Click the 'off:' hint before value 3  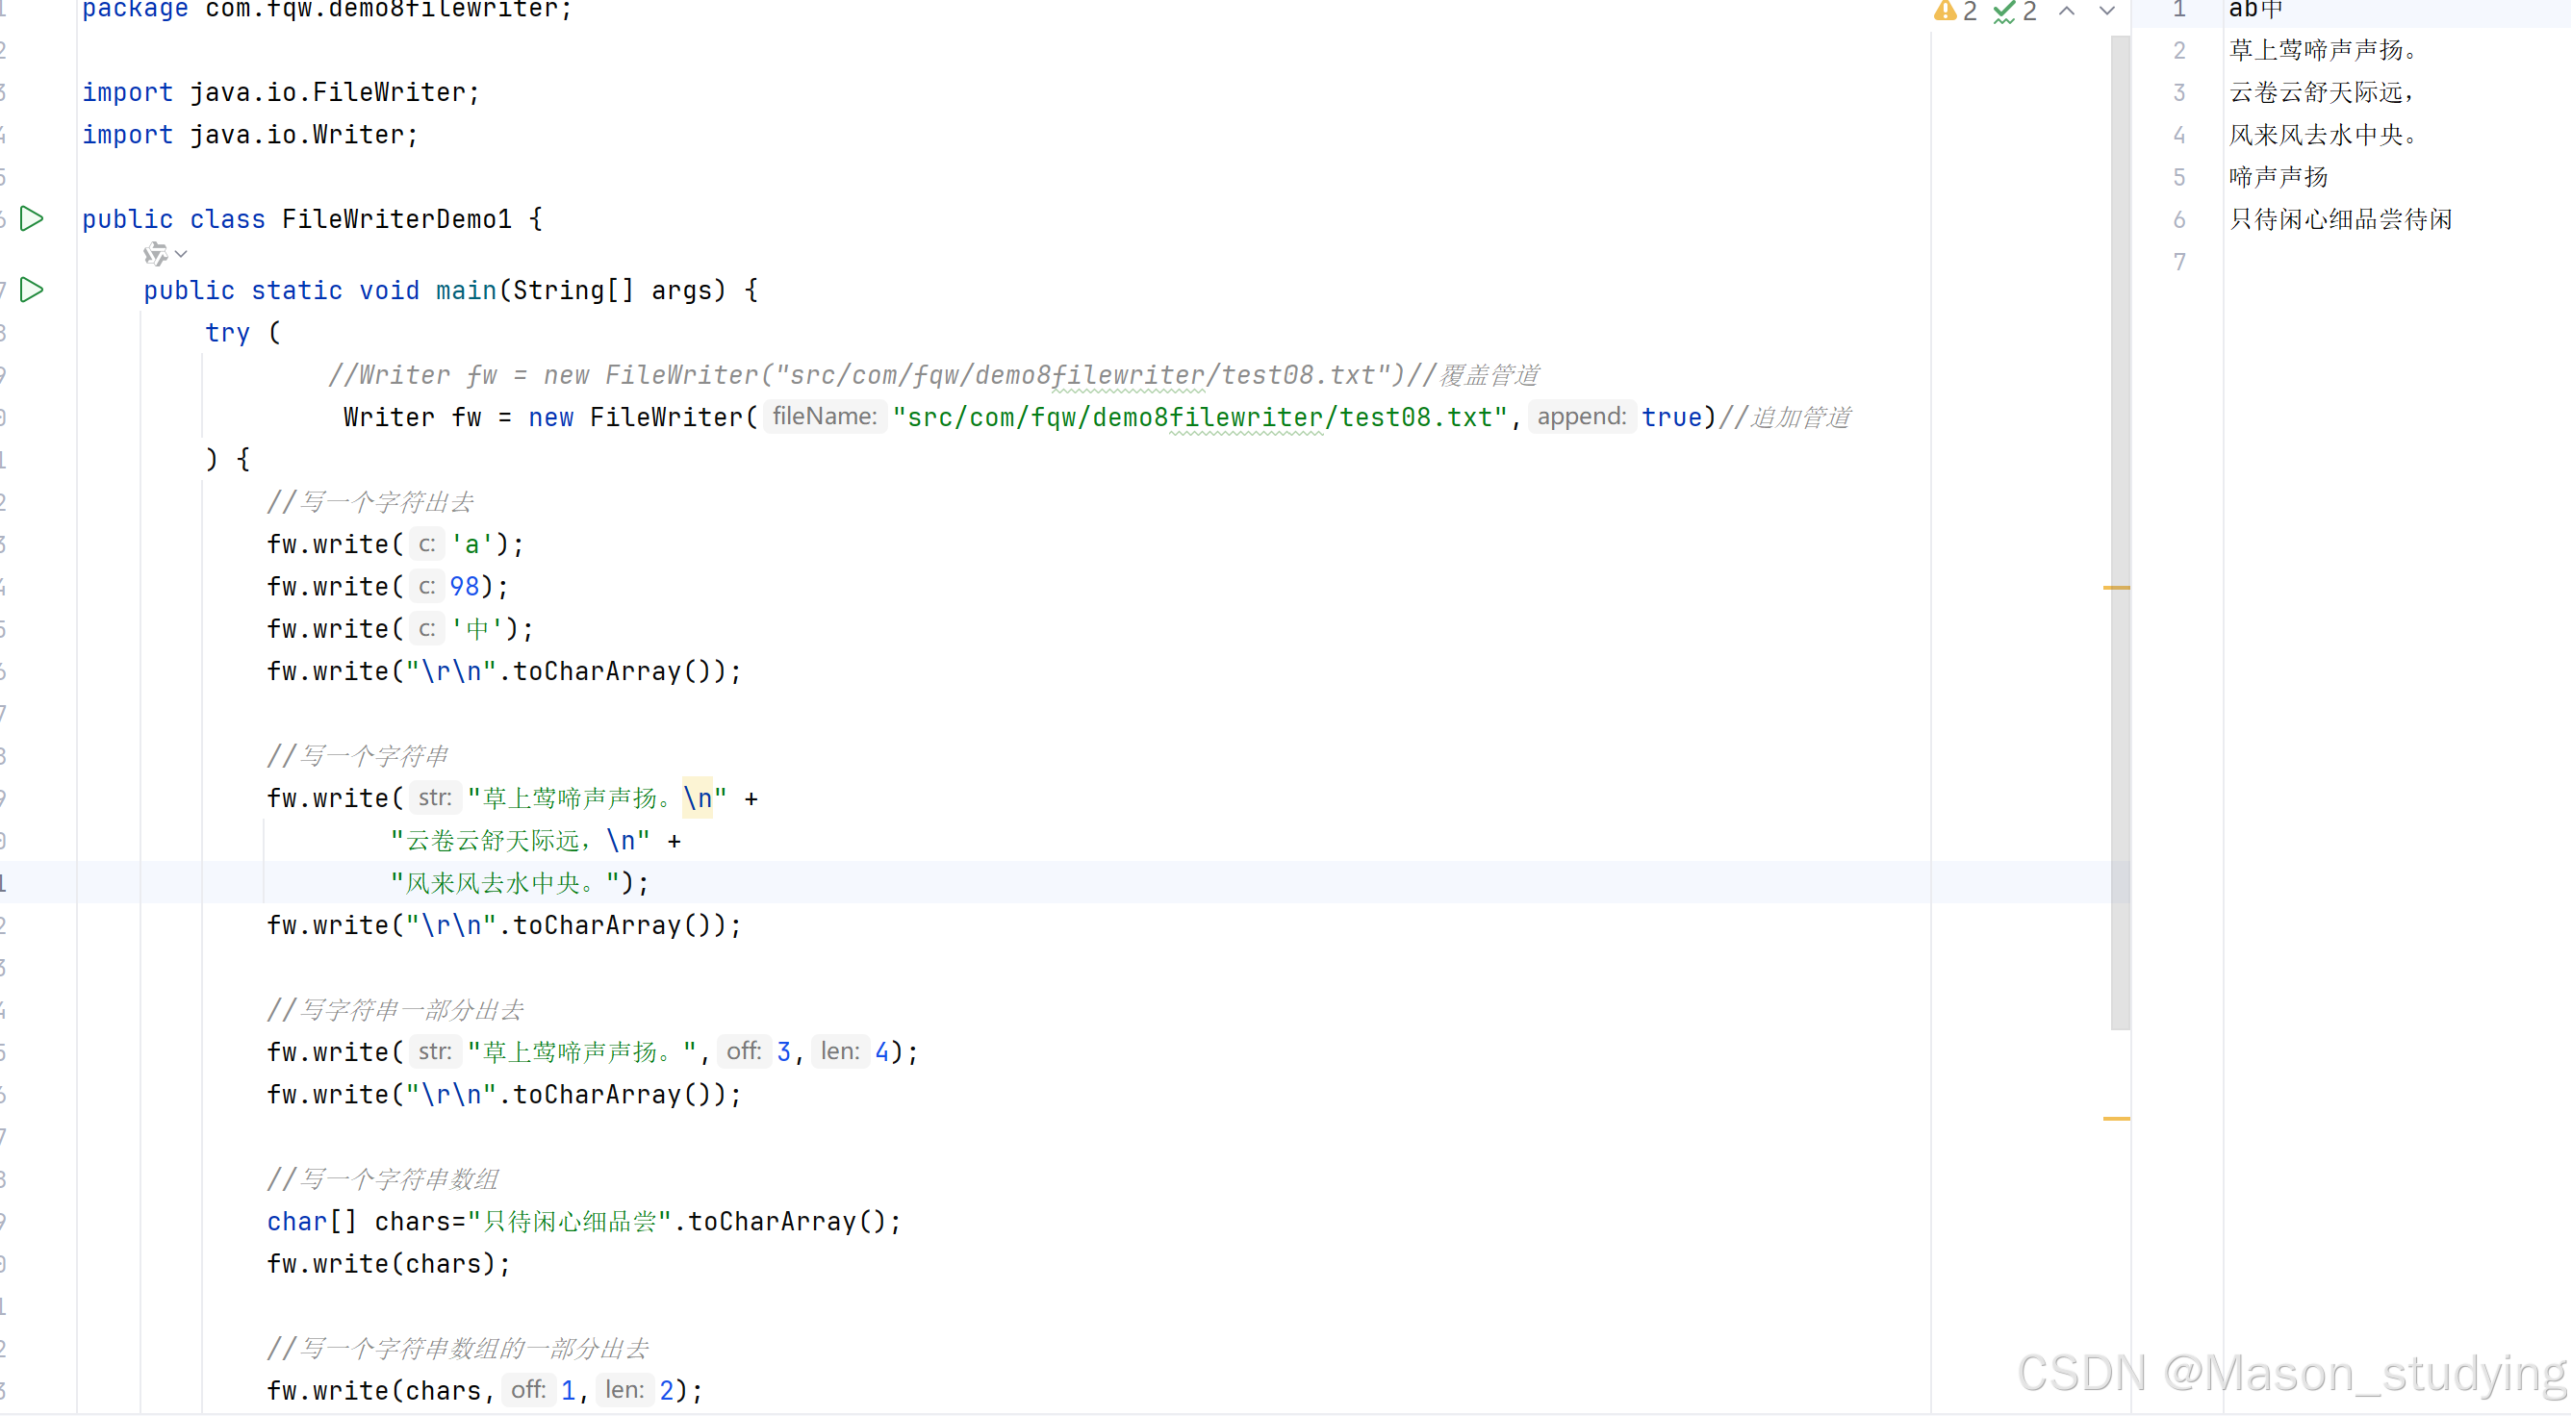(x=744, y=1050)
